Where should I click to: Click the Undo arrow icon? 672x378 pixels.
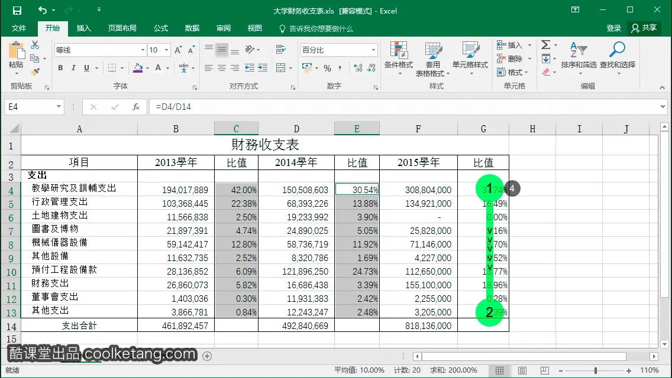[43, 10]
